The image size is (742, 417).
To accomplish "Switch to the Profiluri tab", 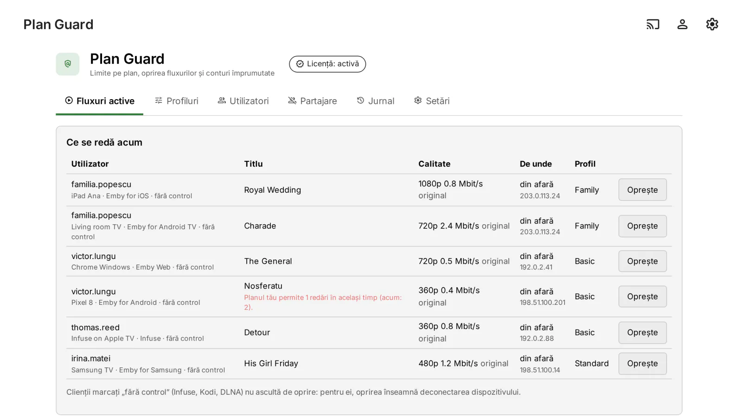I will coord(176,101).
